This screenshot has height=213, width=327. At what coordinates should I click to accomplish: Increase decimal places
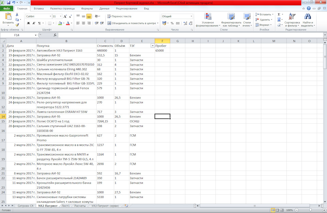[185, 23]
